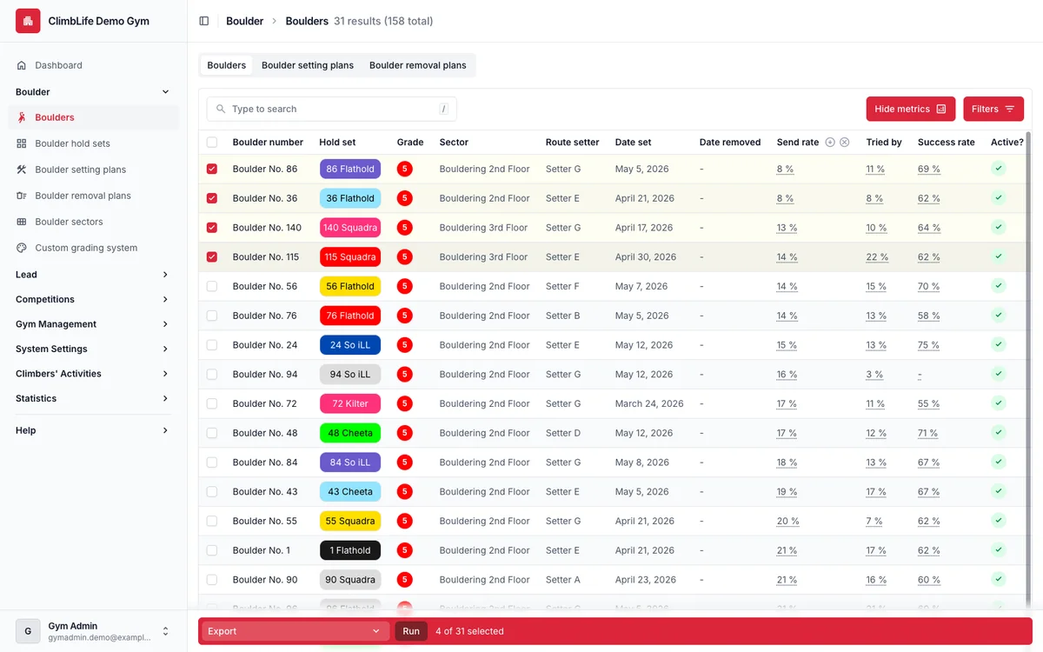Select the Boulder No. 56 row checkbox
This screenshot has width=1043, height=652.
click(212, 286)
